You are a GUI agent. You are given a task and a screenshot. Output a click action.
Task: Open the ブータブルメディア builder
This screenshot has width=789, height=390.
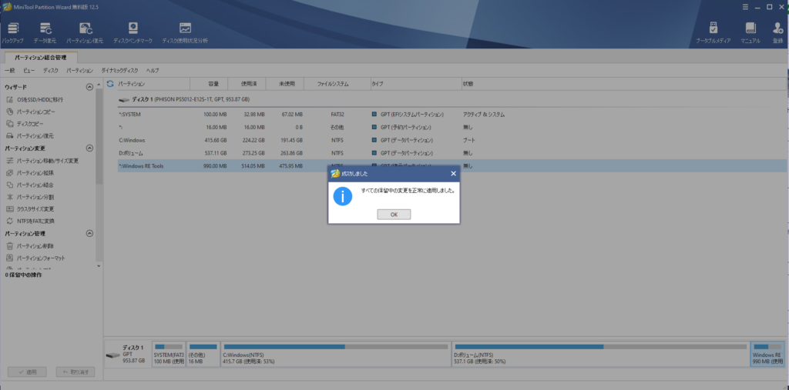point(713,33)
